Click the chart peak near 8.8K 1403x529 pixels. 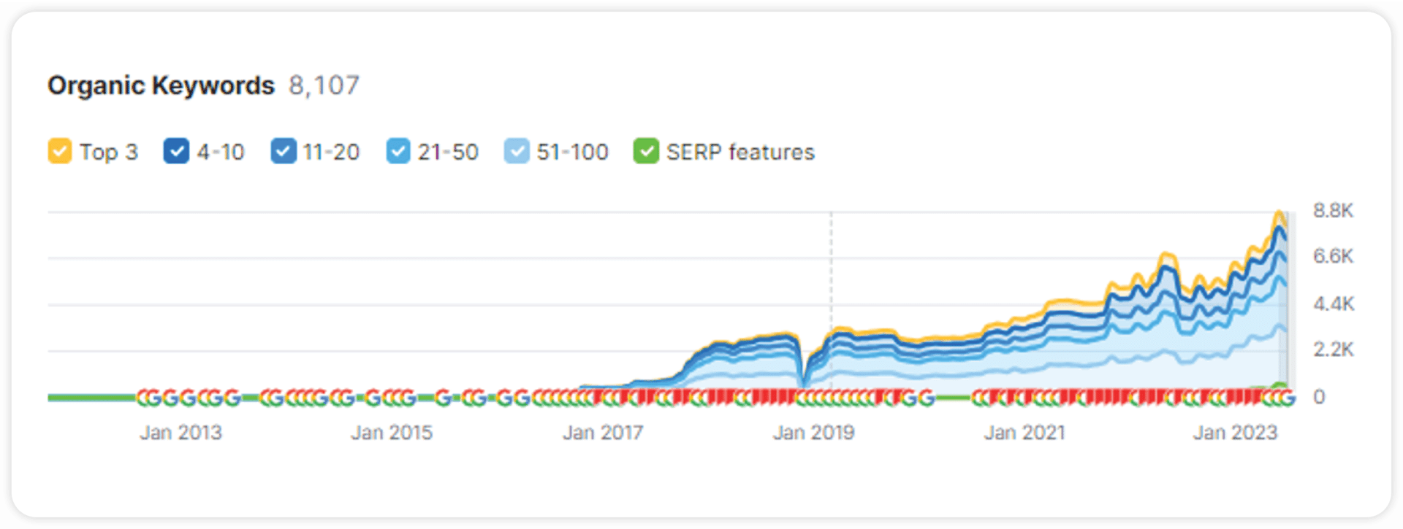coord(1279,213)
